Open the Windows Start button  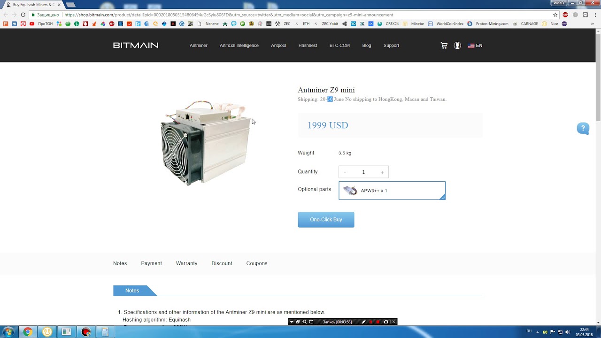[x=8, y=332]
